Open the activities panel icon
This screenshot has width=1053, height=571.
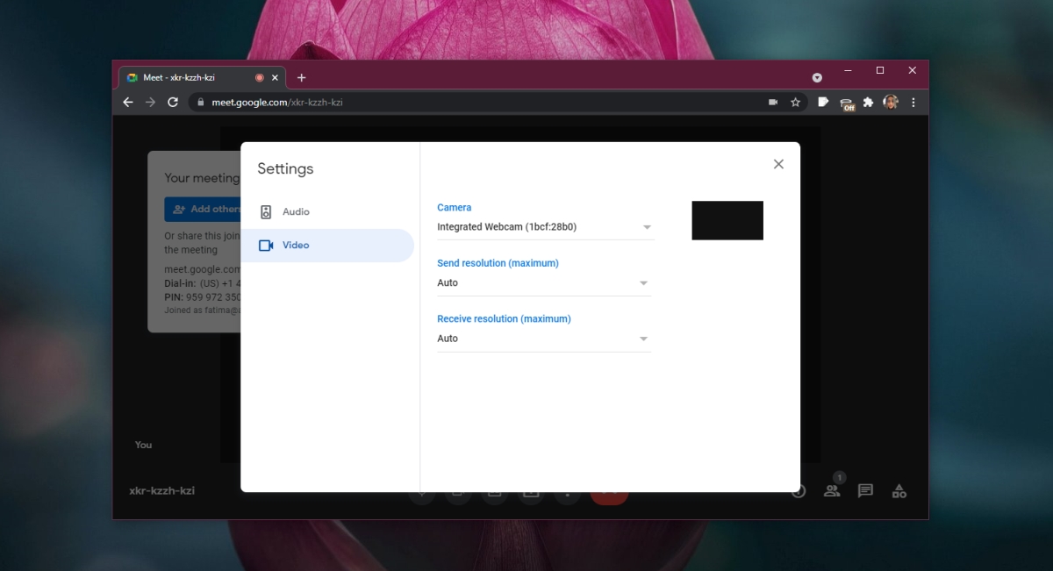[x=899, y=490]
